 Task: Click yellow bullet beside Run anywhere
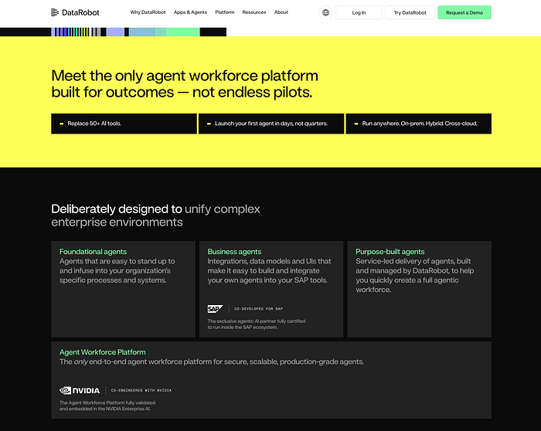point(356,124)
